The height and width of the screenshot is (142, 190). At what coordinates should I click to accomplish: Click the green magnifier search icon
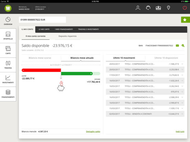tap(183, 46)
